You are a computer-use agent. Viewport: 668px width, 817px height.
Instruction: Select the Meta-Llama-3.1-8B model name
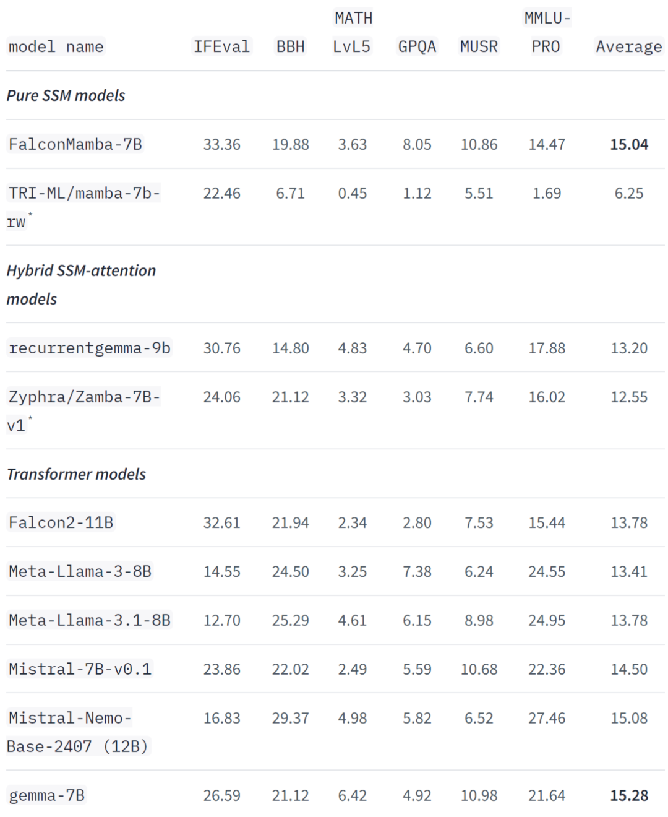(x=89, y=620)
